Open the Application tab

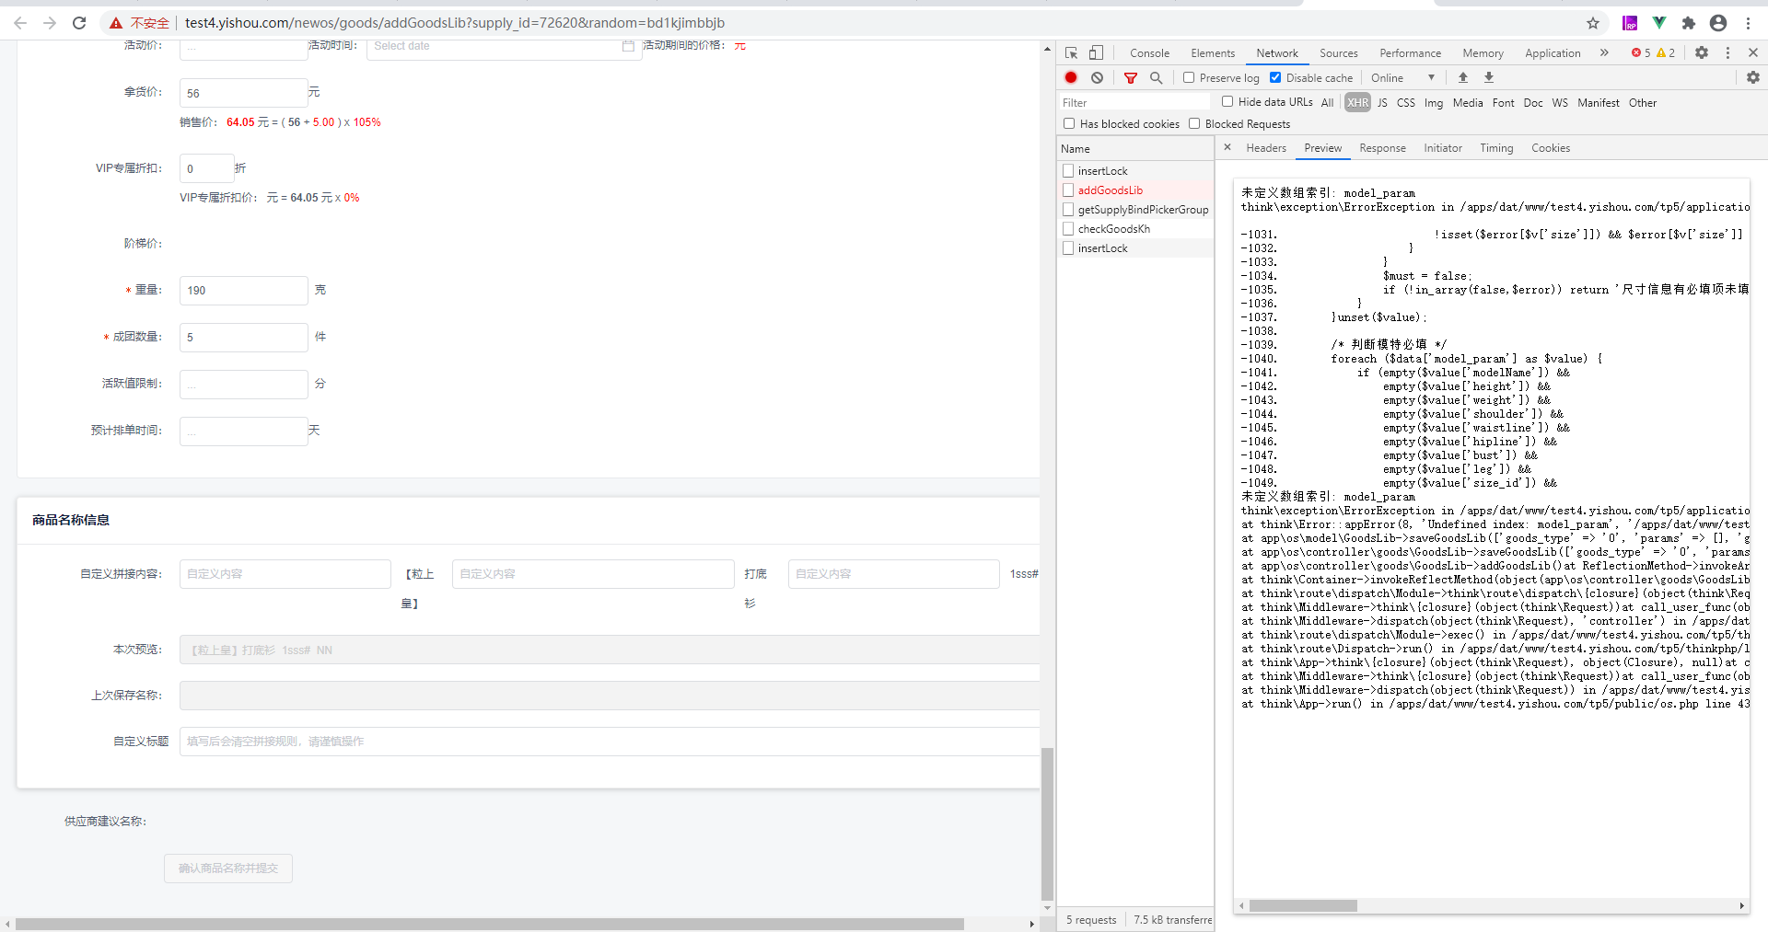pos(1553,53)
